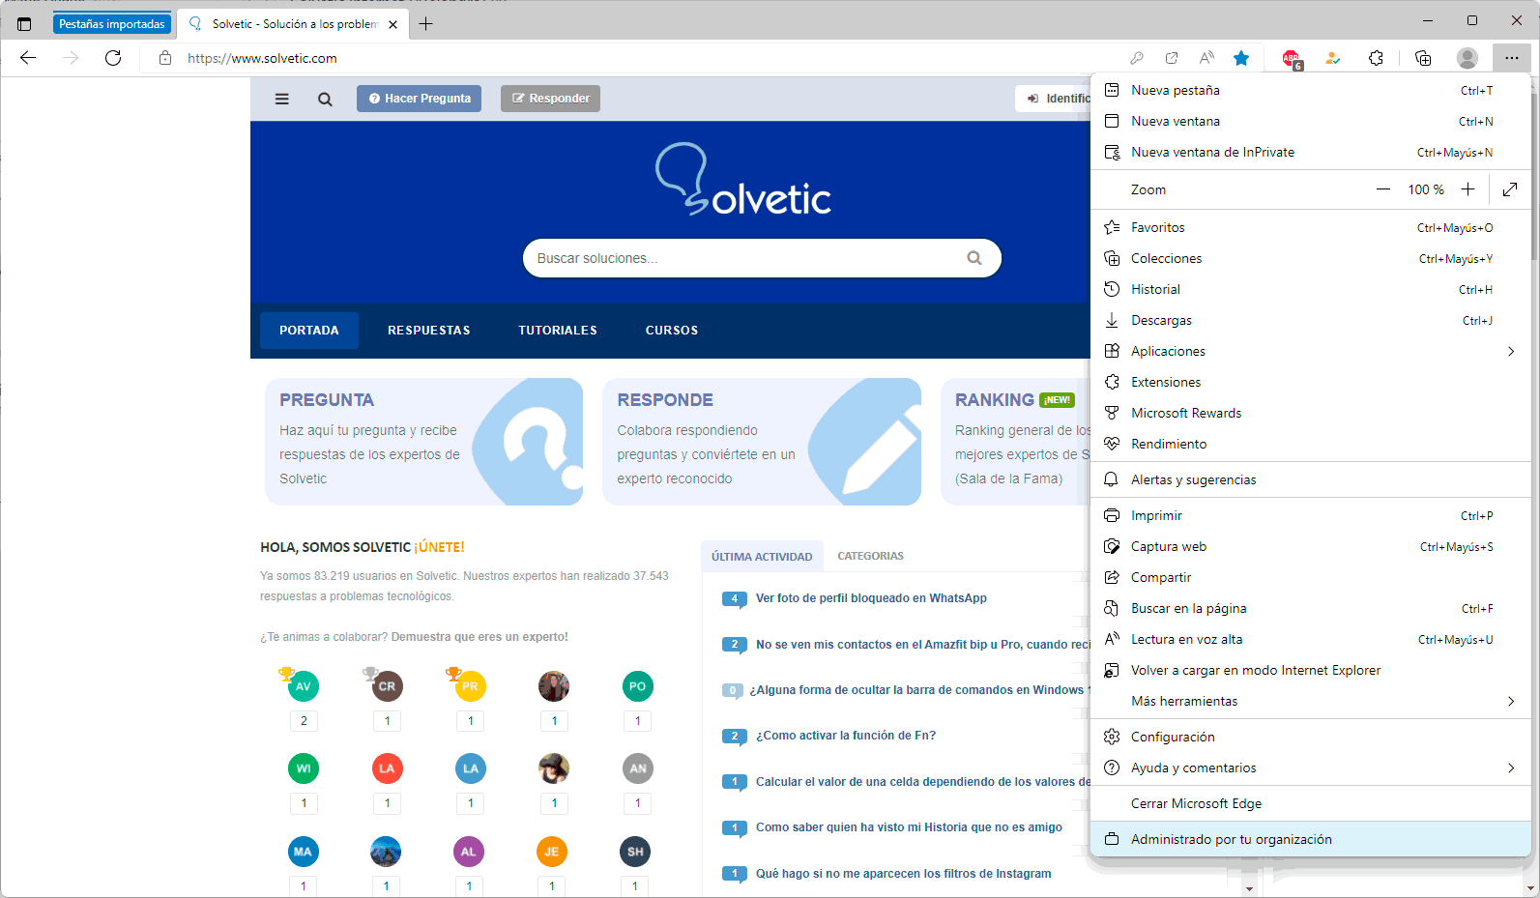Switch to the RESPUESTAS nav tab
The width and height of the screenshot is (1540, 898).
point(429,331)
